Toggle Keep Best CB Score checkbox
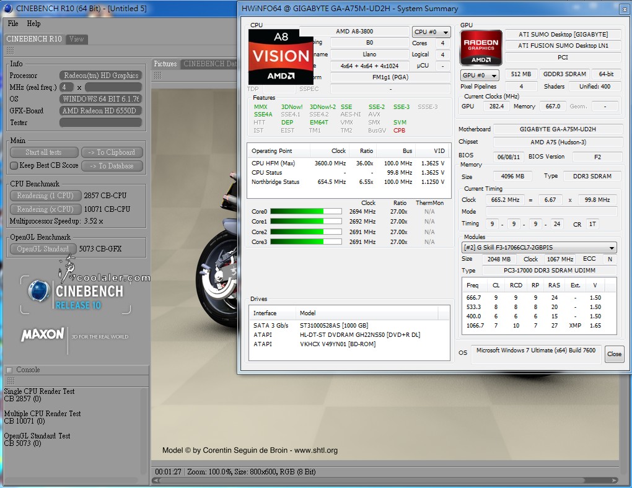 pos(14,165)
